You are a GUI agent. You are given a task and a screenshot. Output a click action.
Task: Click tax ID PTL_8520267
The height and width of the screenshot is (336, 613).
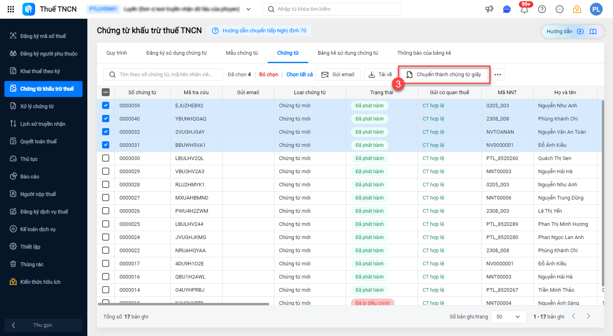(x=502, y=290)
